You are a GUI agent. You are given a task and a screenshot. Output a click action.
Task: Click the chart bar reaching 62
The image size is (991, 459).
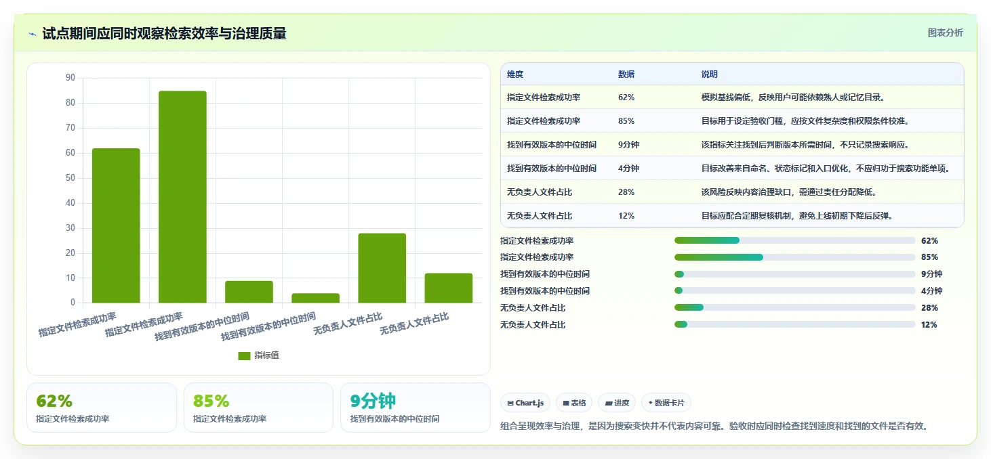(x=116, y=225)
